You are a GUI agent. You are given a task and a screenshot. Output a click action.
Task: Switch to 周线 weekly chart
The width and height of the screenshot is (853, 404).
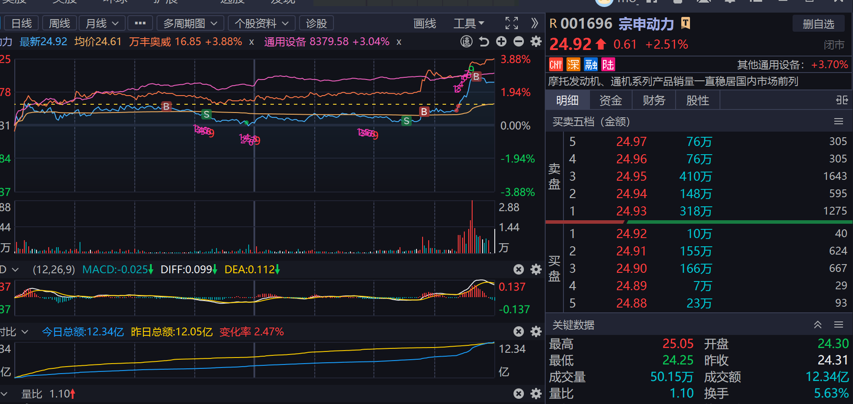60,23
